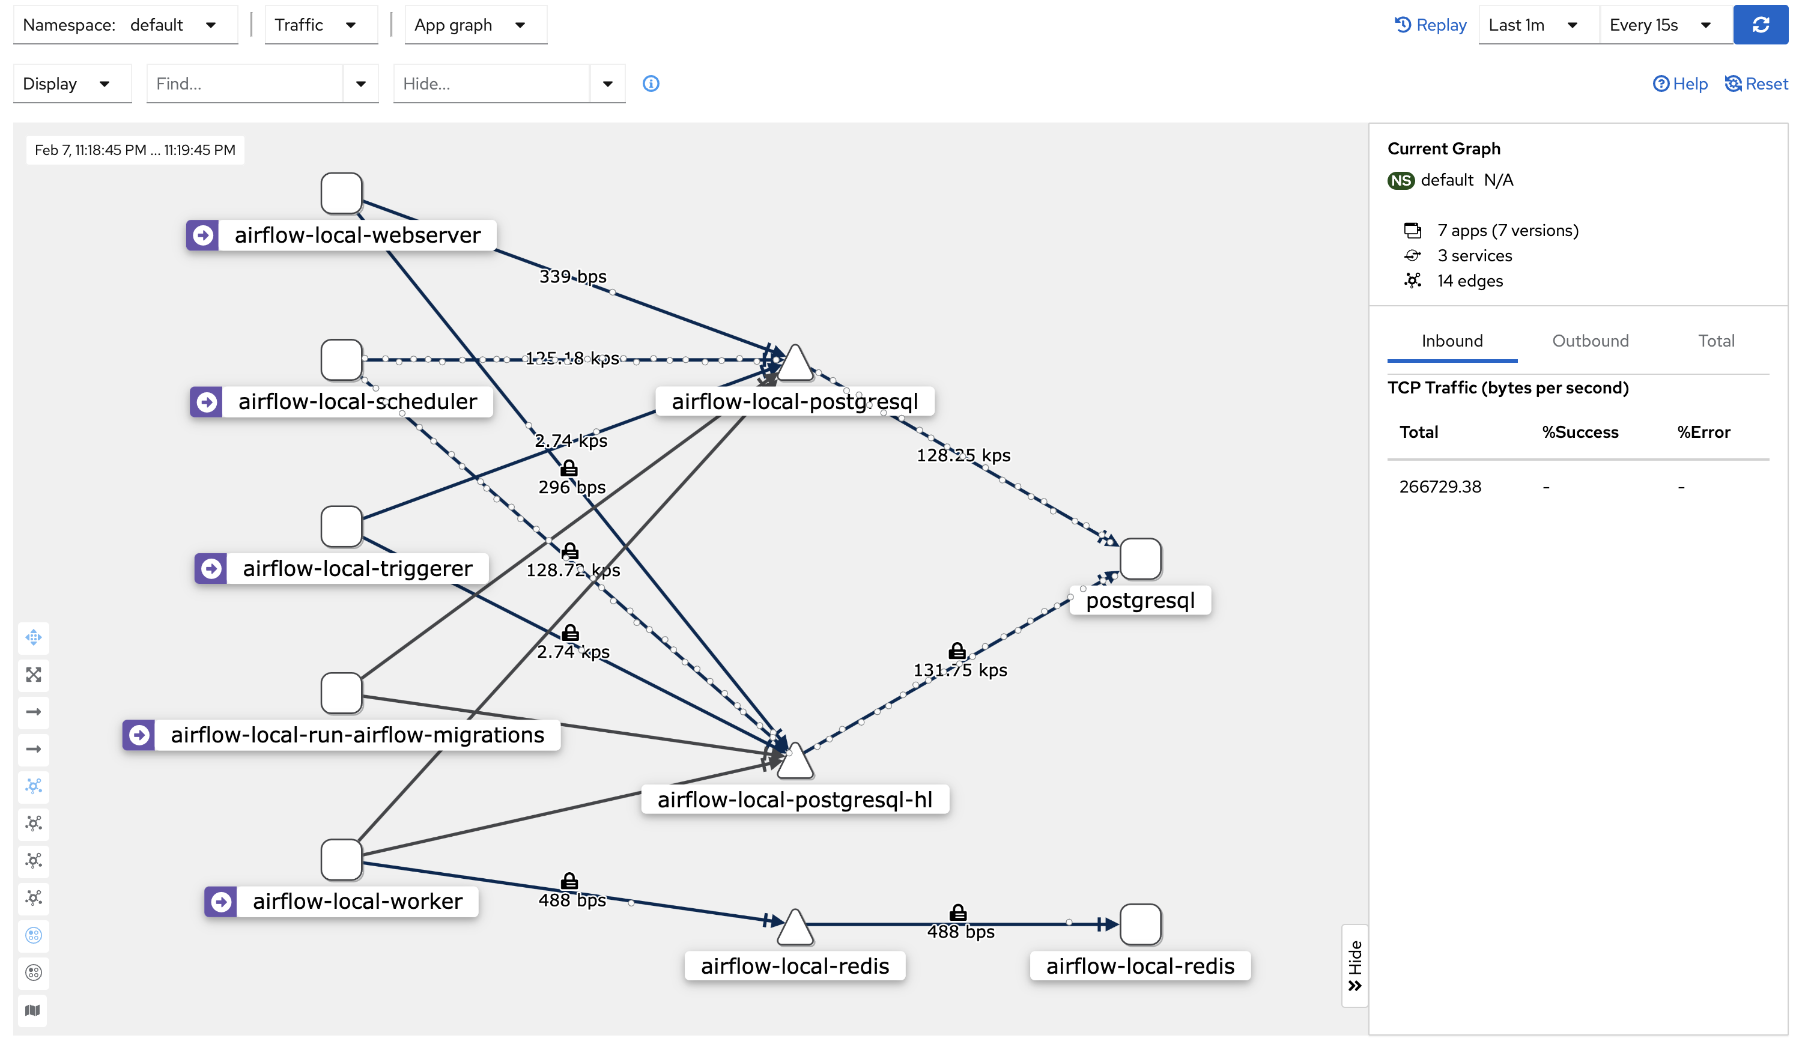Focus the Hide... input field

click(x=491, y=83)
